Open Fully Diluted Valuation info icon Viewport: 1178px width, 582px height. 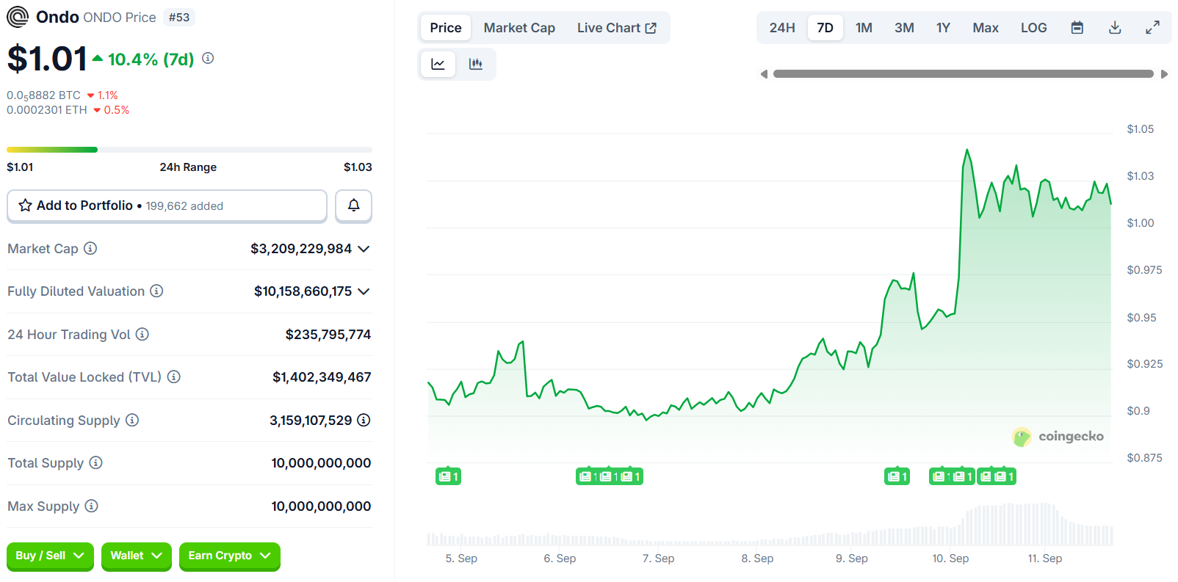(x=156, y=291)
